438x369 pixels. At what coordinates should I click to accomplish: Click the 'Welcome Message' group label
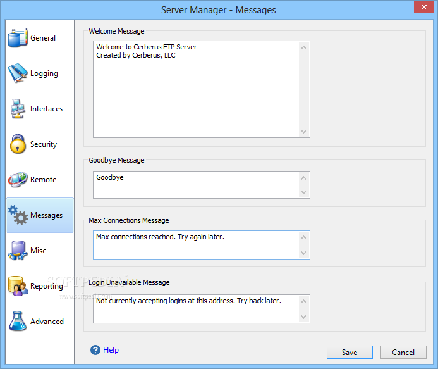[x=116, y=31]
